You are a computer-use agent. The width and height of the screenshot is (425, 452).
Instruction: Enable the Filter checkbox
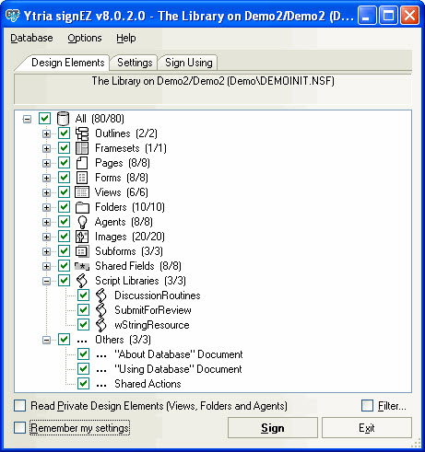[x=368, y=405]
